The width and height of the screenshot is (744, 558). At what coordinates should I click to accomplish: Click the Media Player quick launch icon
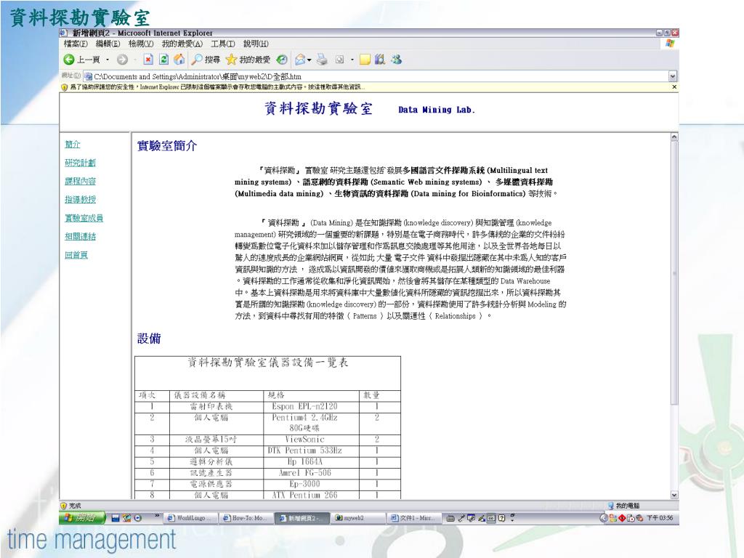click(137, 518)
